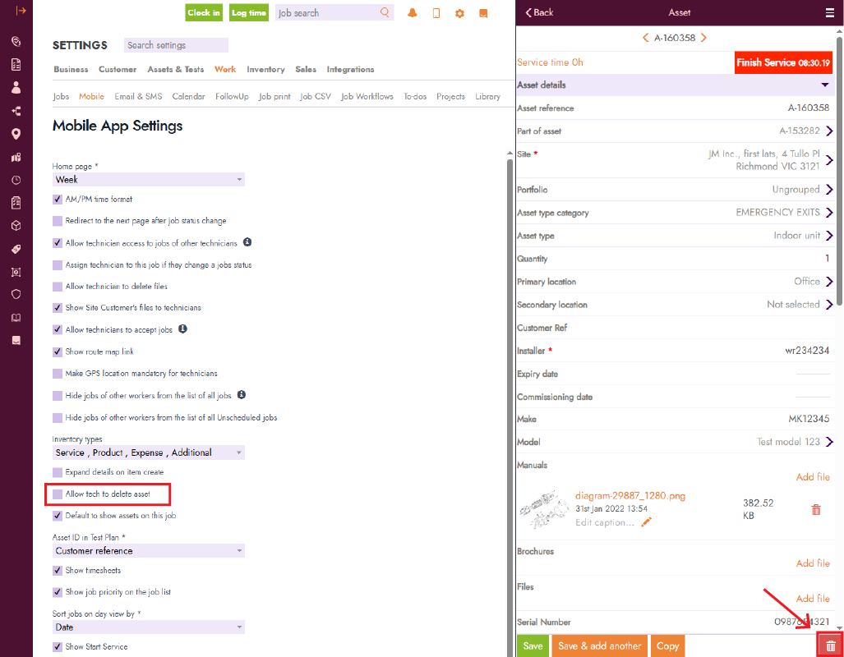Enable redirect to next page after status change
Image resolution: width=844 pixels, height=657 pixels.
(58, 221)
